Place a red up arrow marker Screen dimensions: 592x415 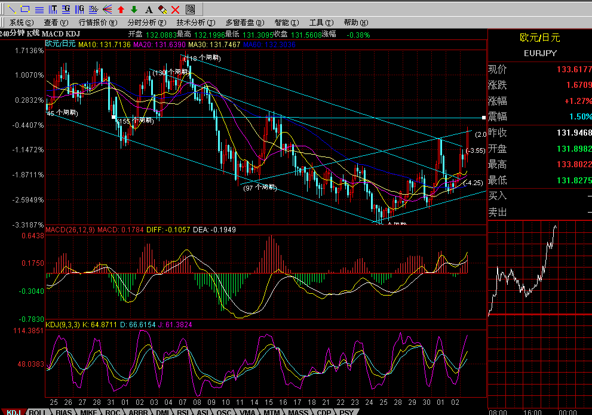coord(121,9)
